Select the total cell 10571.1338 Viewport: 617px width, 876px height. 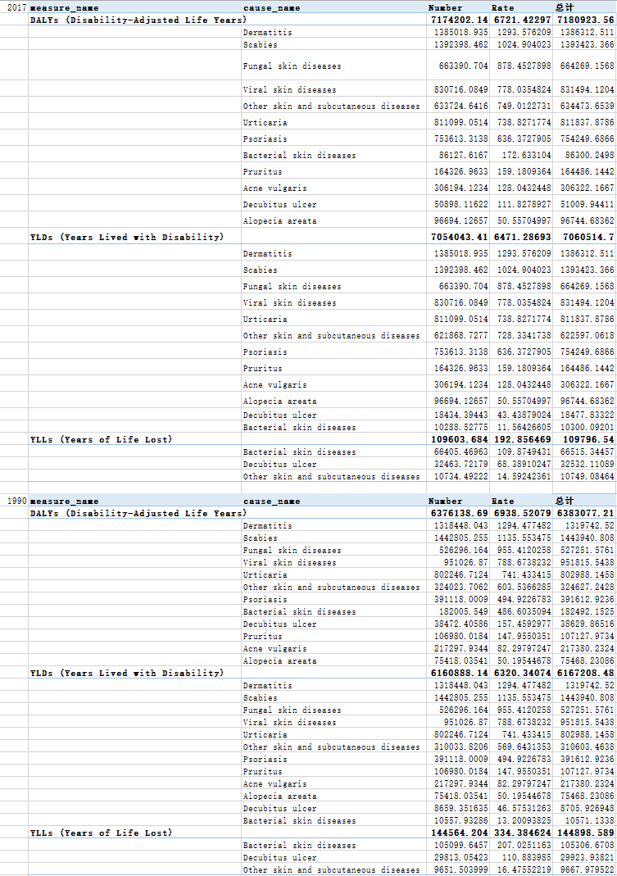[x=589, y=821]
